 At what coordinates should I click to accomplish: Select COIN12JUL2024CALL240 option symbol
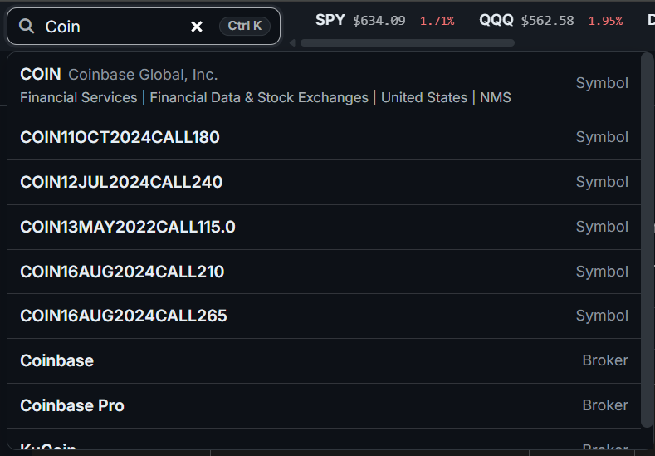pos(324,182)
